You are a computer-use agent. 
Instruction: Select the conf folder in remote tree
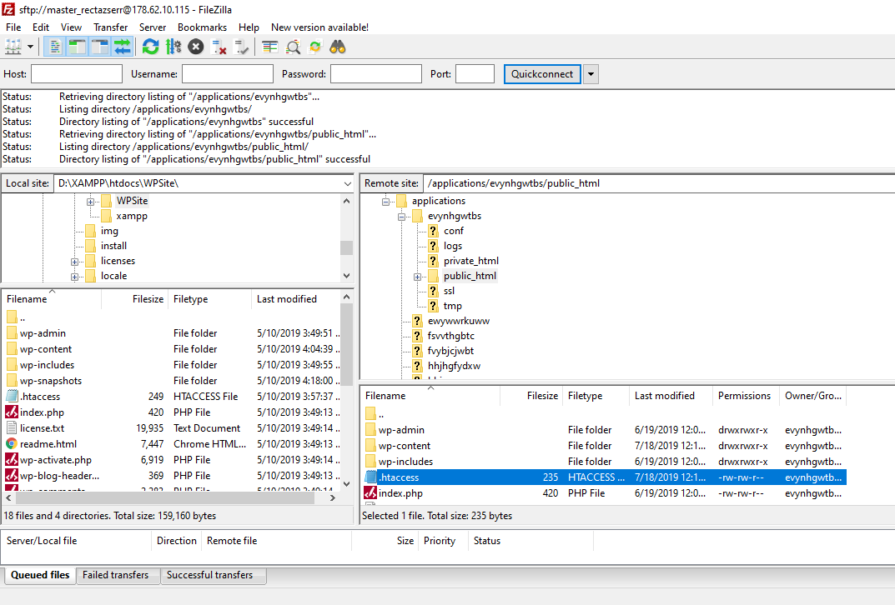click(454, 231)
